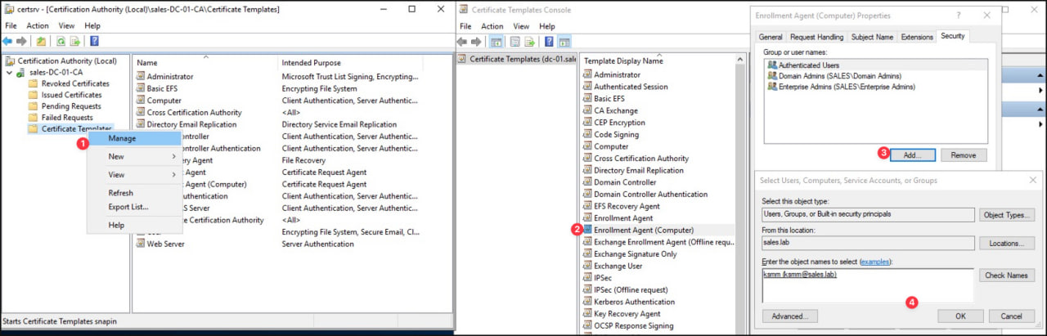Click the sales-DC-01-CA server icon
1047x336 pixels.
click(21, 72)
